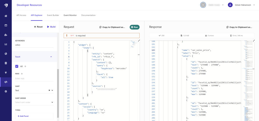
Task: Click the left panel vertical scrollbar
Action: (58, 93)
